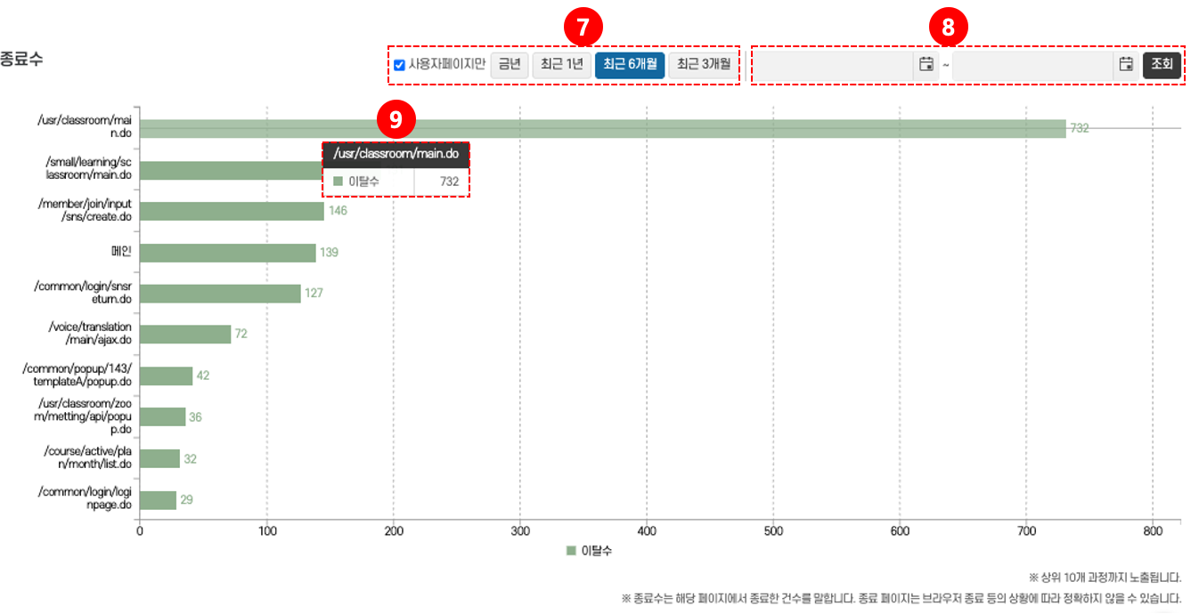
Task: Select the 최근 1년 period filter
Action: click(562, 65)
